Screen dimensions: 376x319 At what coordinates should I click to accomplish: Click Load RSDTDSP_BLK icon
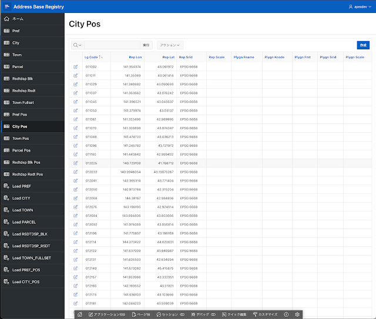pyautogui.click(x=6, y=234)
